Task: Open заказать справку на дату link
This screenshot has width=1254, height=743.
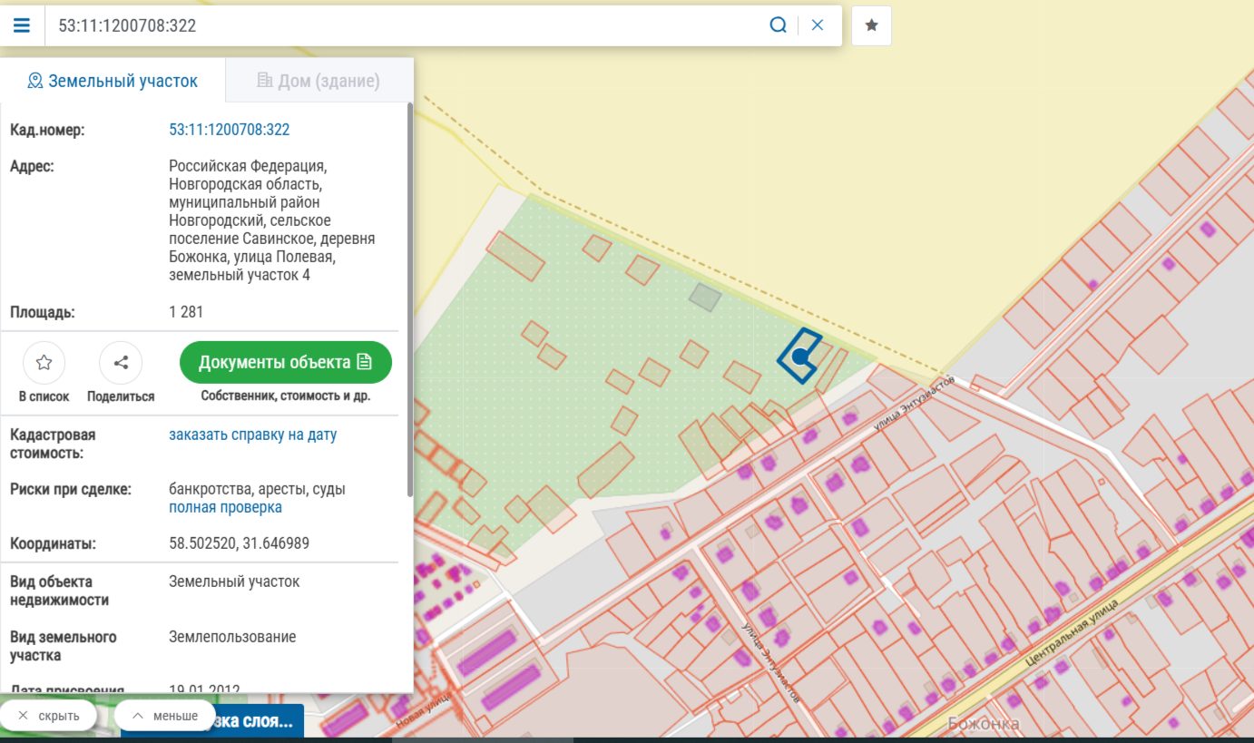Action: tap(253, 435)
